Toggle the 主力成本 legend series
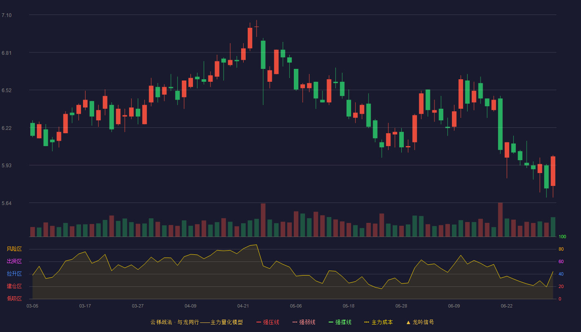Viewport: 581px width, 332px height. point(378,322)
